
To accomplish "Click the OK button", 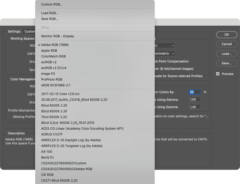I will click(x=227, y=35).
